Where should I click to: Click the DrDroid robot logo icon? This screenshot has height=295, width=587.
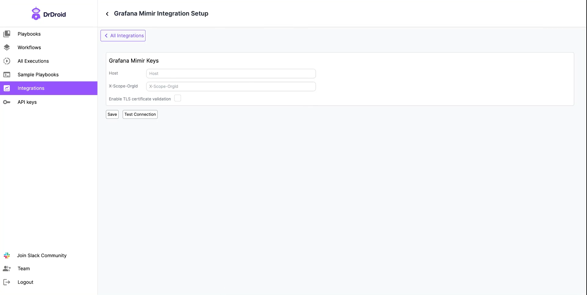click(36, 13)
